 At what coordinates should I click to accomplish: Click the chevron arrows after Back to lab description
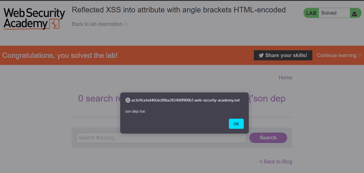tap(125, 24)
